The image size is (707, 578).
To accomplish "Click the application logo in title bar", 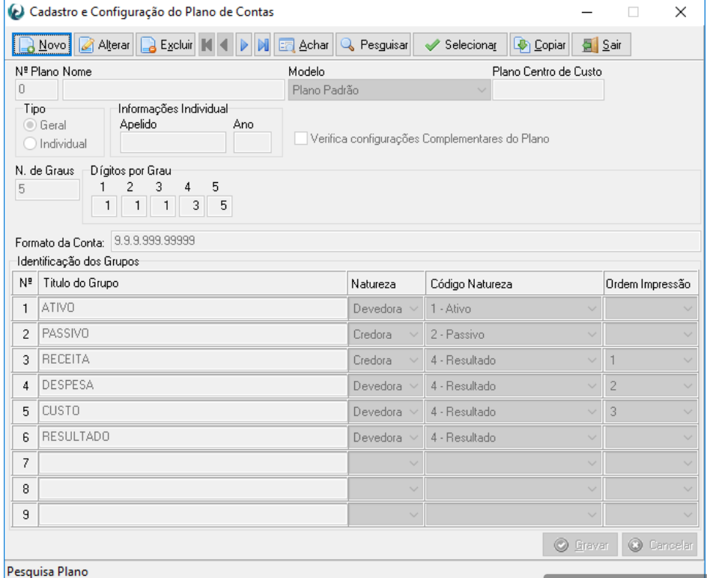I will point(16,12).
